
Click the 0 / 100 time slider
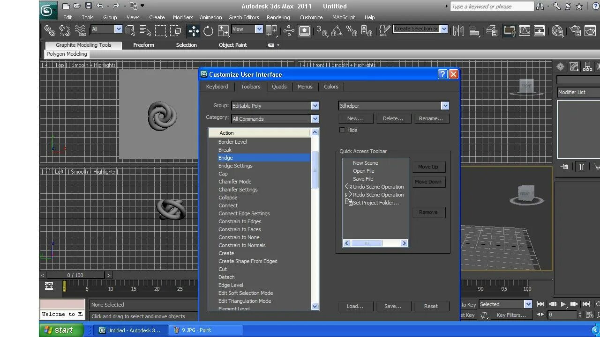[x=75, y=275]
